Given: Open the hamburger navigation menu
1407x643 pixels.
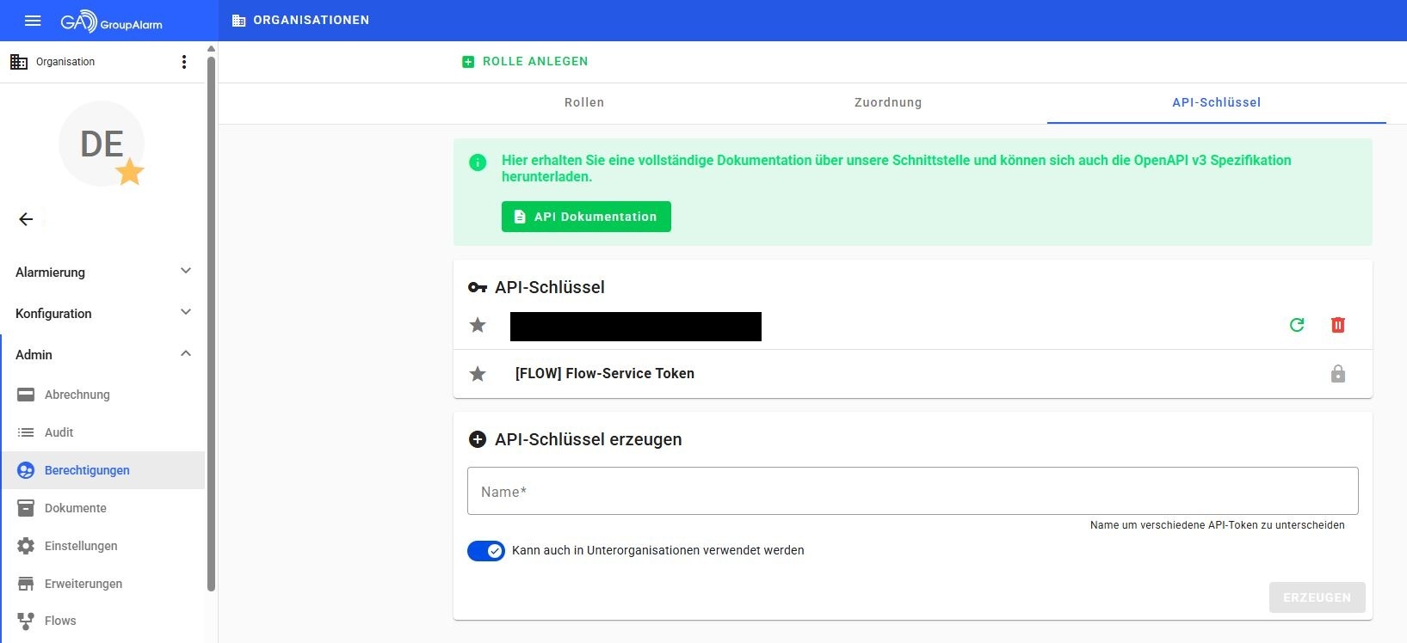Looking at the screenshot, I should (33, 21).
